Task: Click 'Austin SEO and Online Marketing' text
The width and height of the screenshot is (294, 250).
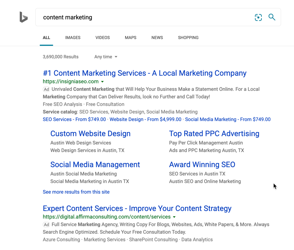Action: point(205,182)
